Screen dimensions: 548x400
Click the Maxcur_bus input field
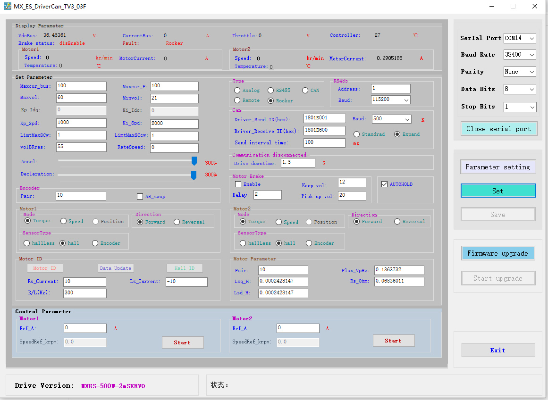pyautogui.click(x=82, y=86)
